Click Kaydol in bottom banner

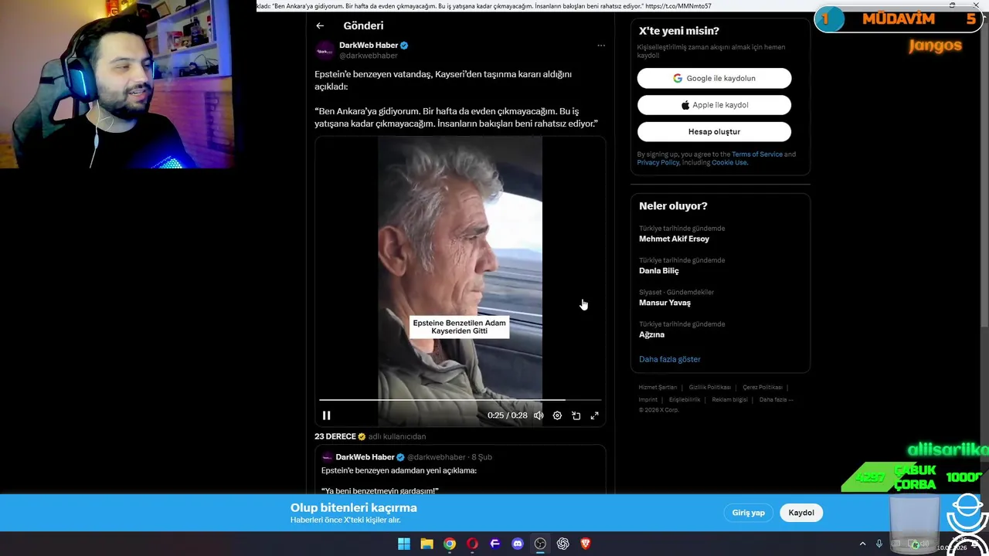801,513
